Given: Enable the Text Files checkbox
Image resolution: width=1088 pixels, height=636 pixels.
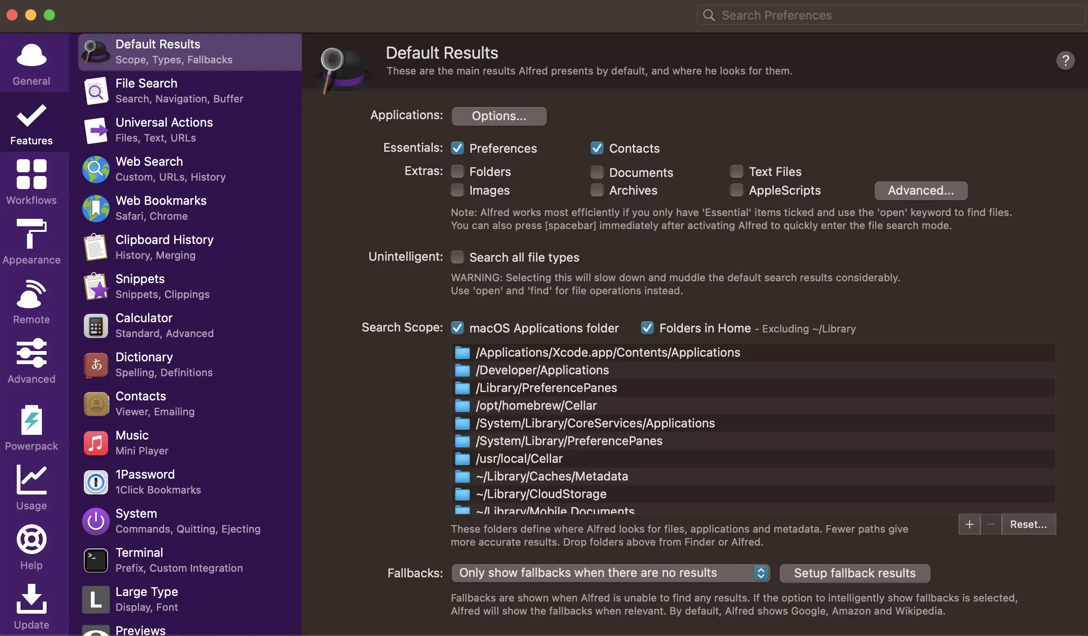Looking at the screenshot, I should [737, 171].
